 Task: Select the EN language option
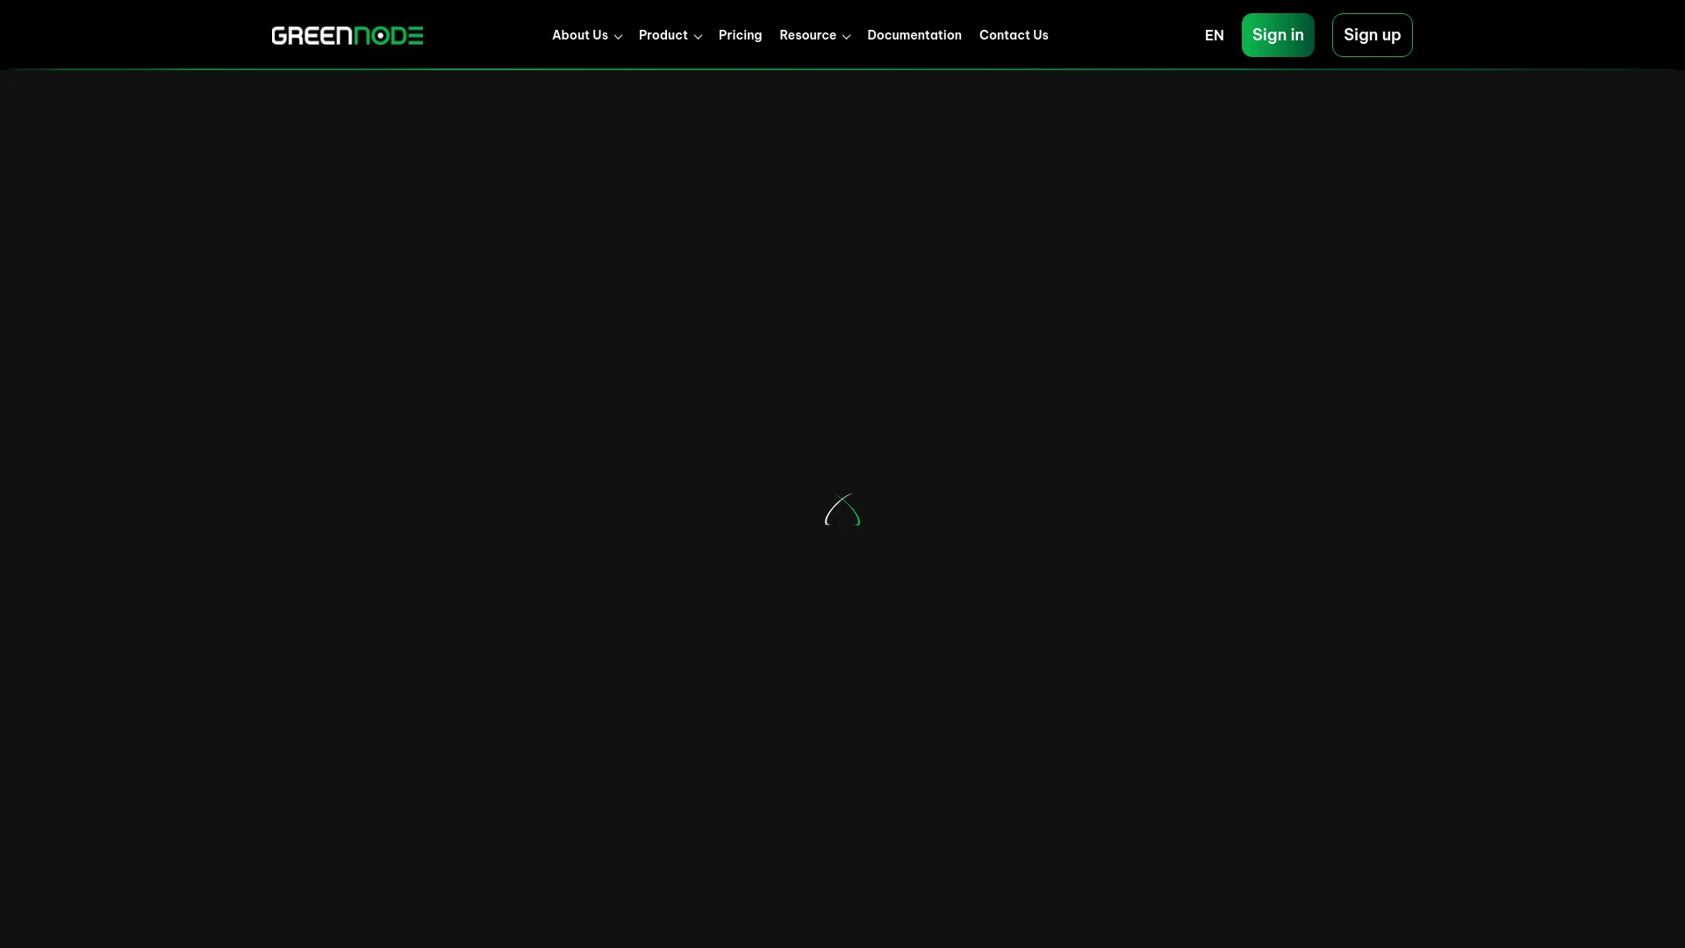(1214, 35)
